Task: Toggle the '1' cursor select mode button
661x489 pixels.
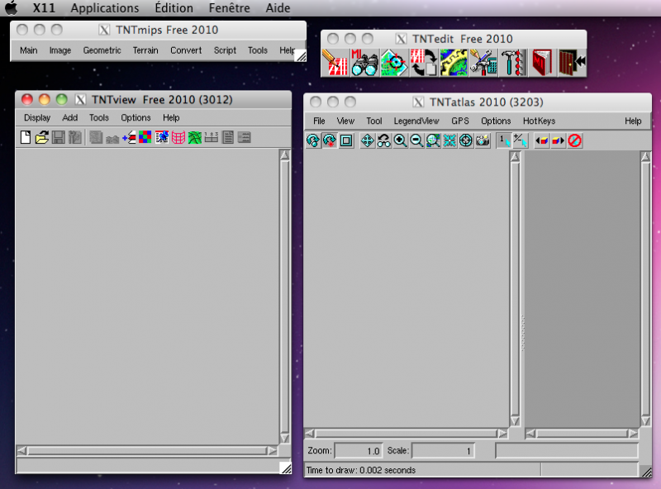Action: 504,141
